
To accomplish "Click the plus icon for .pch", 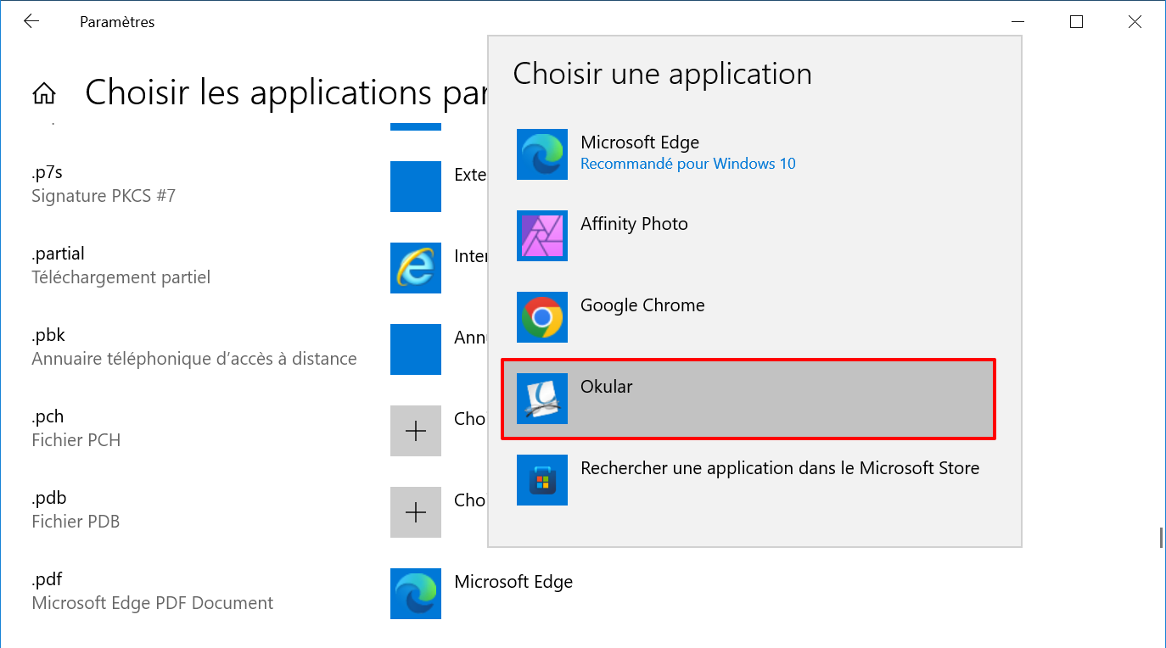I will (x=416, y=431).
